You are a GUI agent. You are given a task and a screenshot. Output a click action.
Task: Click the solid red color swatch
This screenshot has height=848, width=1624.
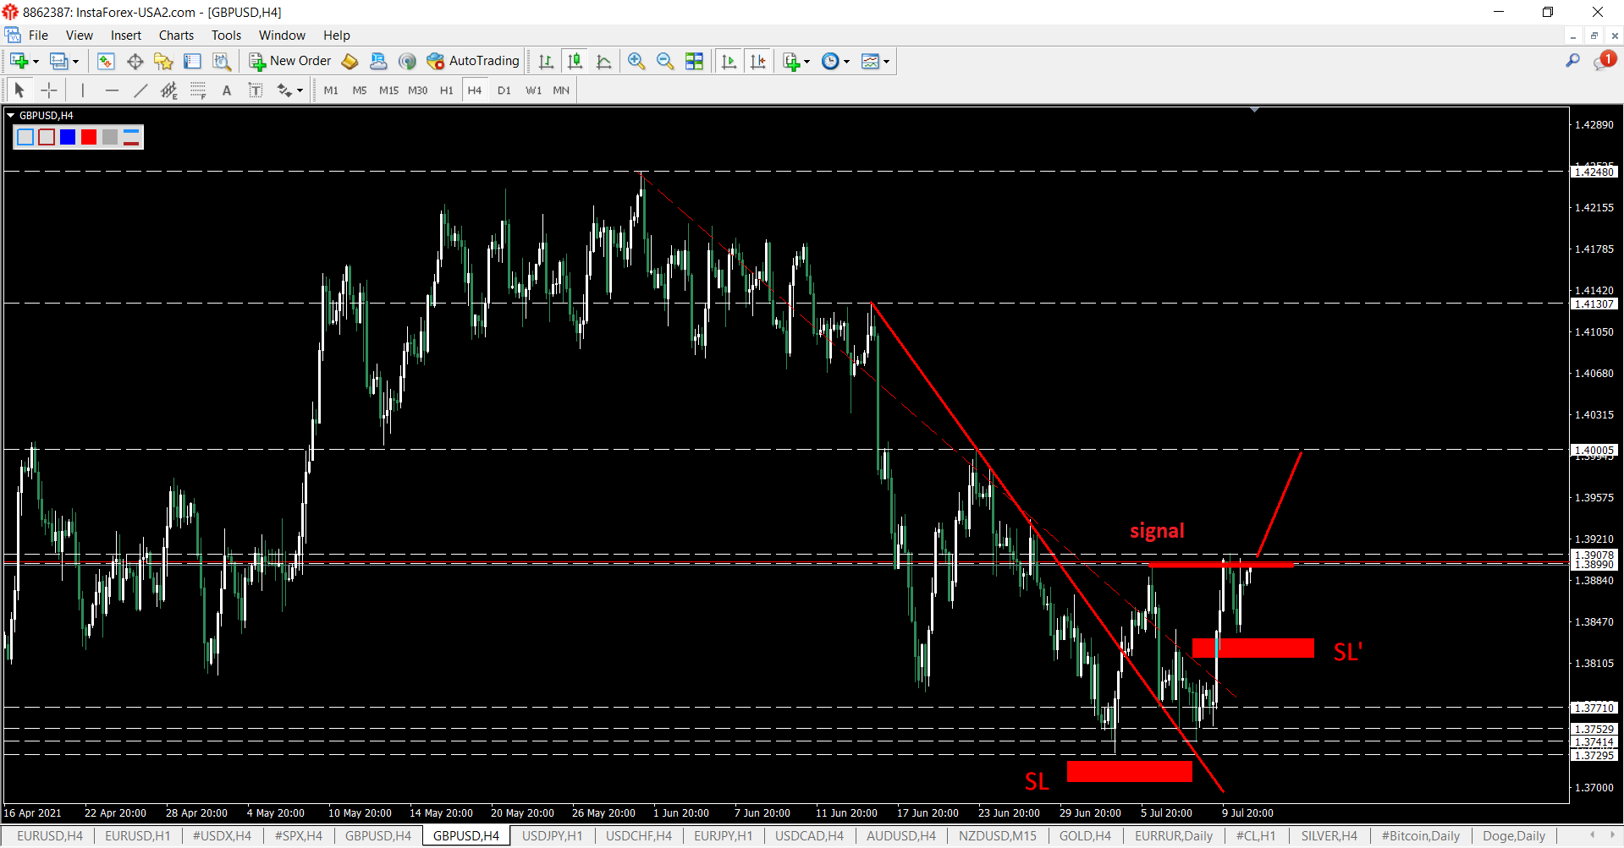point(89,137)
